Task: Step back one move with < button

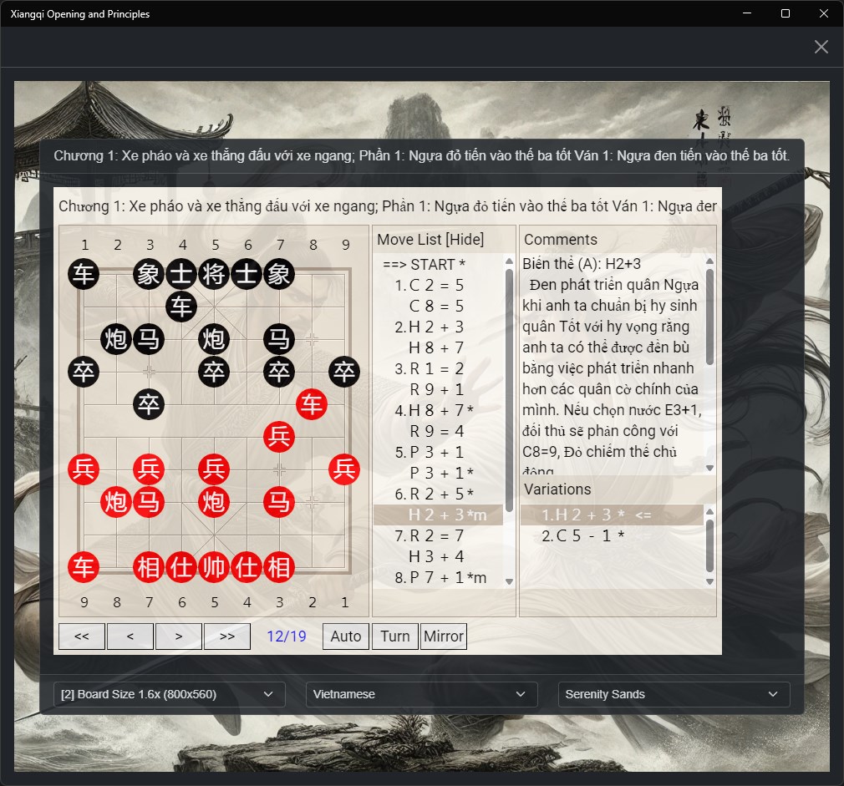Action: 130,636
